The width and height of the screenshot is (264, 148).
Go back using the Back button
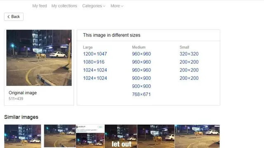tap(14, 17)
